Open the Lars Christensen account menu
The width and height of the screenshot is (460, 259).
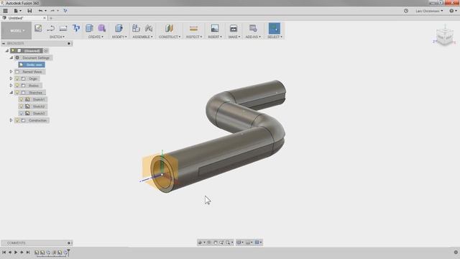click(x=429, y=11)
